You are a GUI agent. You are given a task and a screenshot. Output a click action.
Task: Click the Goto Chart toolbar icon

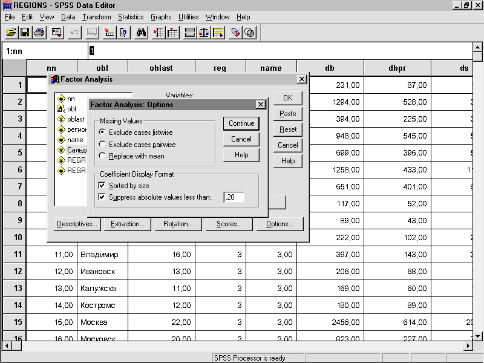click(92, 33)
